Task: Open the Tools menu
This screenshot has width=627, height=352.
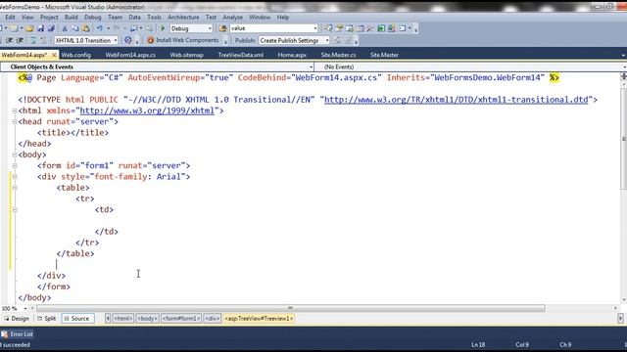Action: click(x=155, y=18)
